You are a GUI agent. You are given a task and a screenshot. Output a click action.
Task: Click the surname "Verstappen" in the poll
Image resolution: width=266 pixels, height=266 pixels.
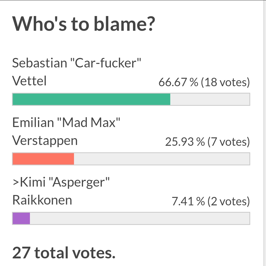[x=45, y=141]
